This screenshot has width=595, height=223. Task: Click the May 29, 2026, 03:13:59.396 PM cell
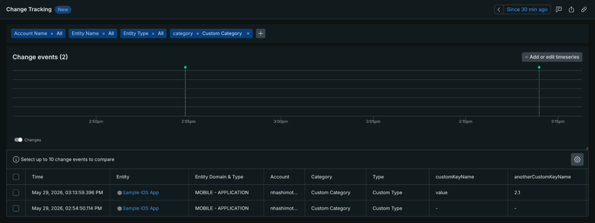coord(67,192)
